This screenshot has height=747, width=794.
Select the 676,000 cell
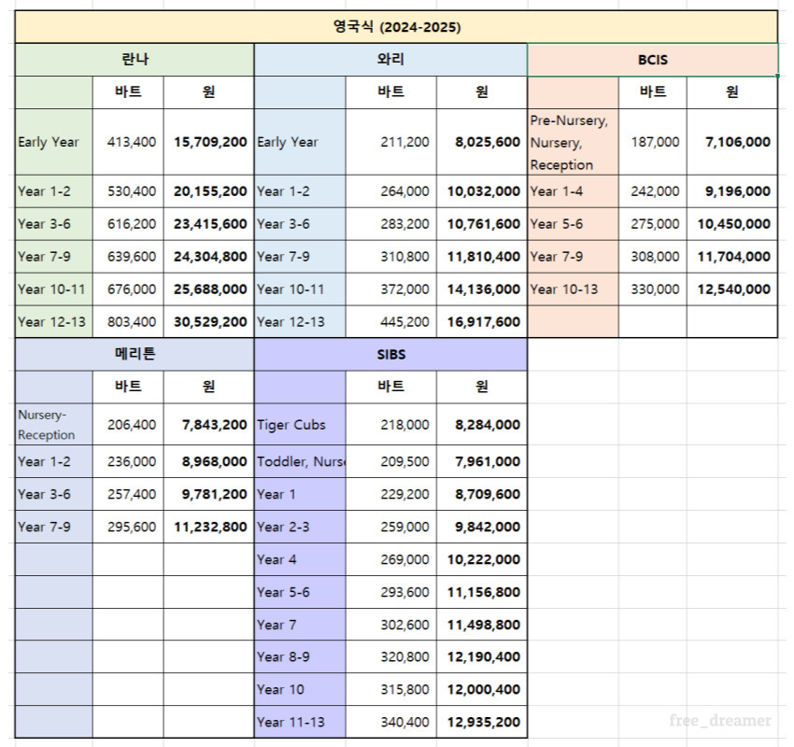[x=128, y=289]
